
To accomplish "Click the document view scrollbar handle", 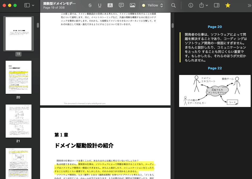I will tap(173, 26).
